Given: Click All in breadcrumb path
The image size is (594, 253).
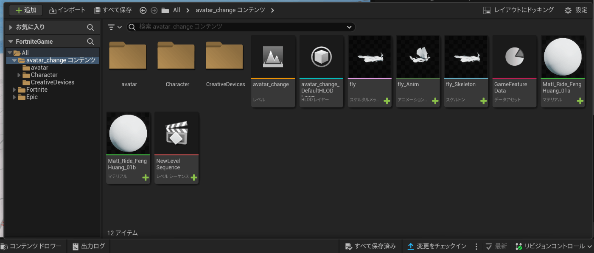Looking at the screenshot, I should coord(177,10).
